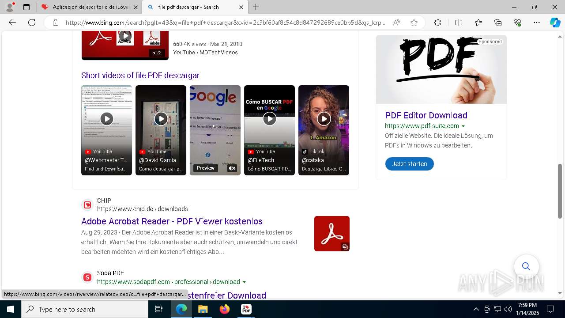565x318 pixels.
Task: Open the Preview label on Google short video
Action: coord(206,168)
